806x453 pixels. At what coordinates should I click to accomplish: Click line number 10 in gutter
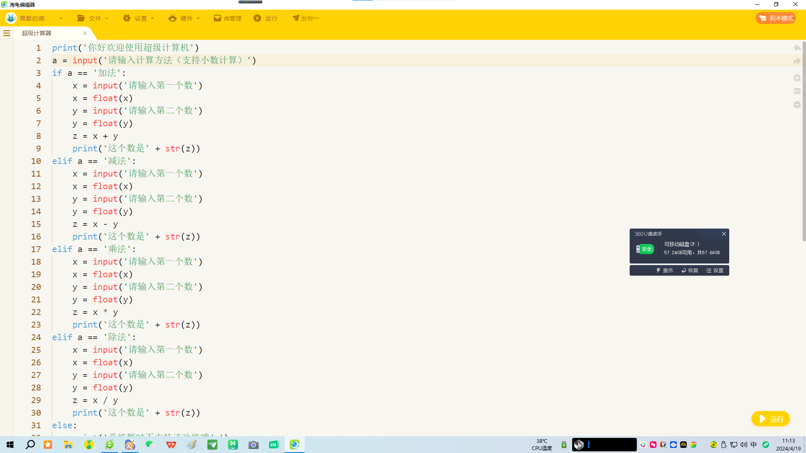point(36,161)
